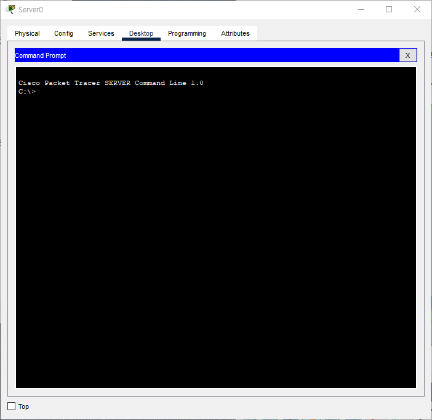Minimize the Server0 window
432x420 pixels.
(x=361, y=9)
